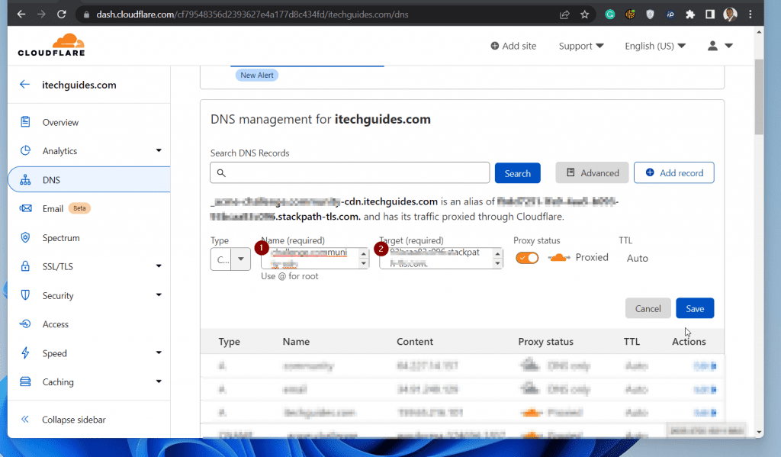Expand the SSL/TLS sidebar section
The height and width of the screenshot is (457, 781).
[159, 266]
